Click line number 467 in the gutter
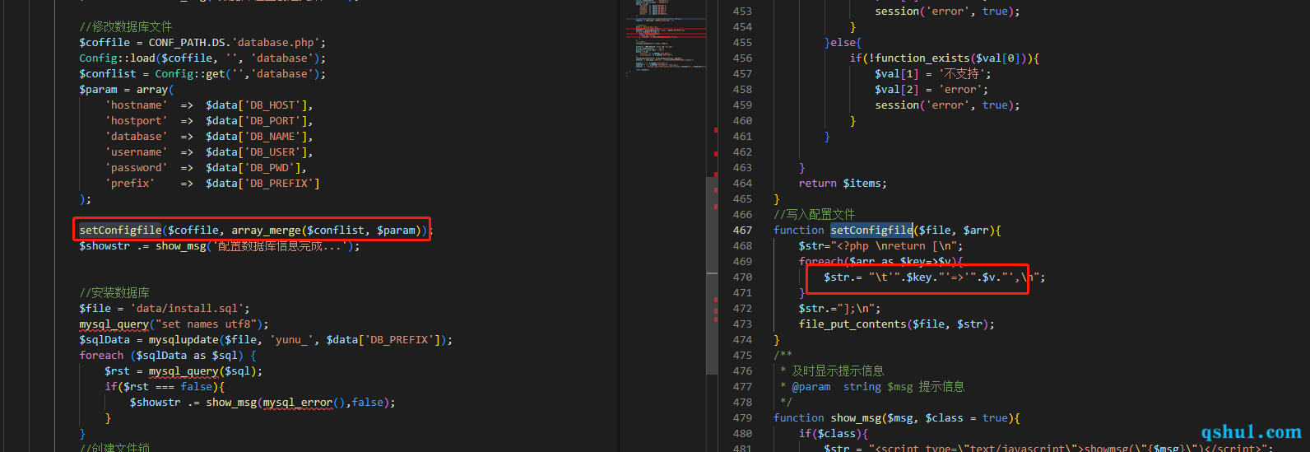Screen dimensions: 1310x452 click(x=742, y=231)
